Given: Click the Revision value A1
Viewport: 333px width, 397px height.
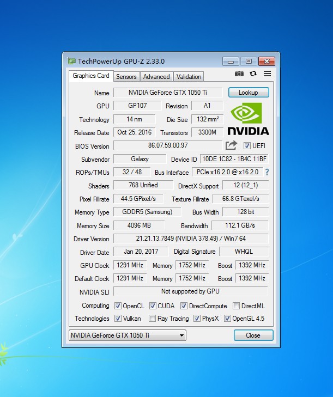Looking at the screenshot, I should [x=207, y=106].
